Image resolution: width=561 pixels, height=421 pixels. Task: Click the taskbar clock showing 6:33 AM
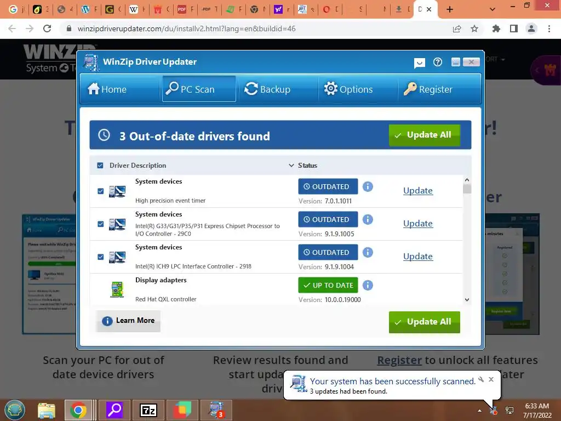pyautogui.click(x=537, y=411)
